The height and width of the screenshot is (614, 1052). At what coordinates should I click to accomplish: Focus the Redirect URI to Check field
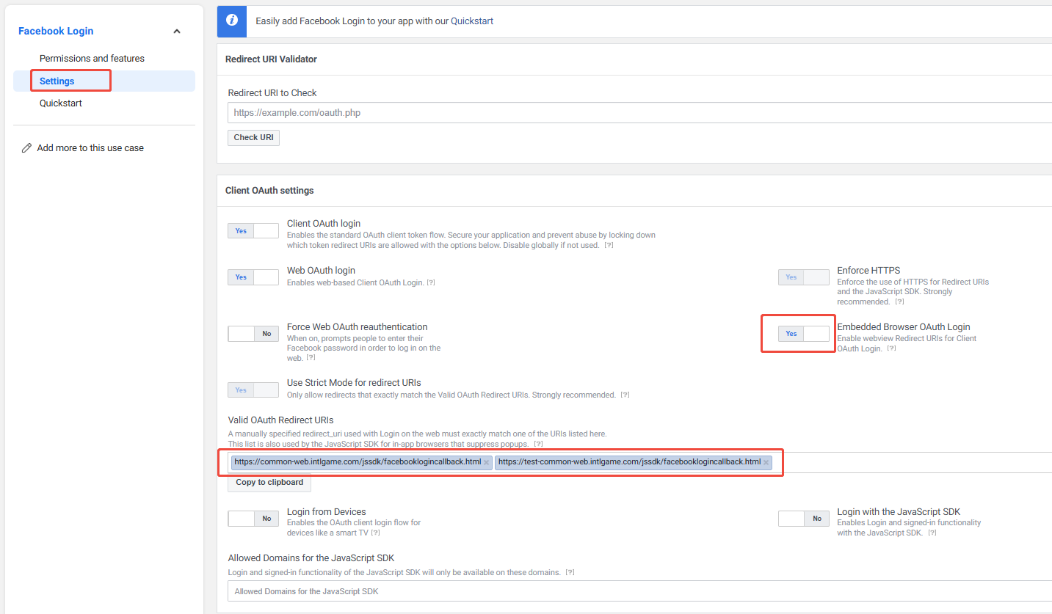639,113
